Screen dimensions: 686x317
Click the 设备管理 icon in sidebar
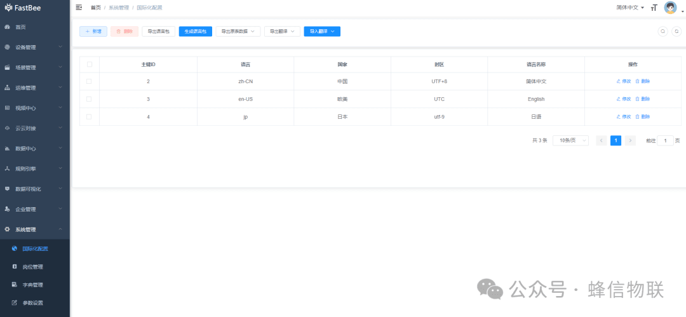point(7,47)
